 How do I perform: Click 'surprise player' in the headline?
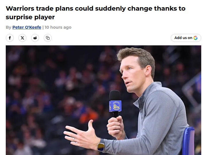30,17
